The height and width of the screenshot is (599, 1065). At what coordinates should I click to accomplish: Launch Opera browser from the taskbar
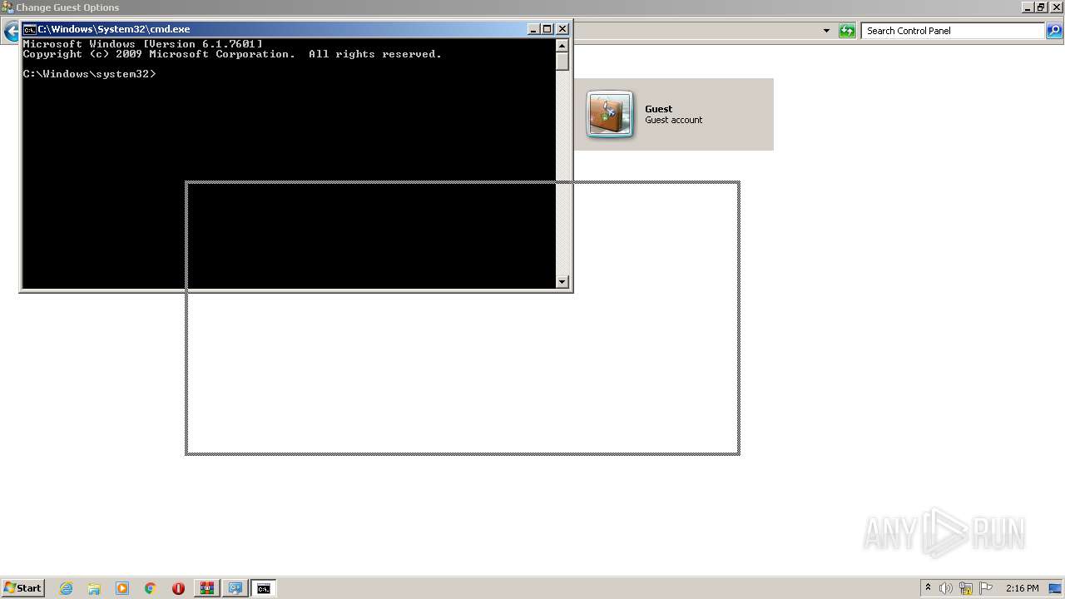point(178,588)
